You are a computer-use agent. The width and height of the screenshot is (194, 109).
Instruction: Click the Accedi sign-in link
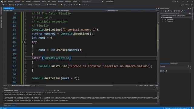(x=174, y=2)
